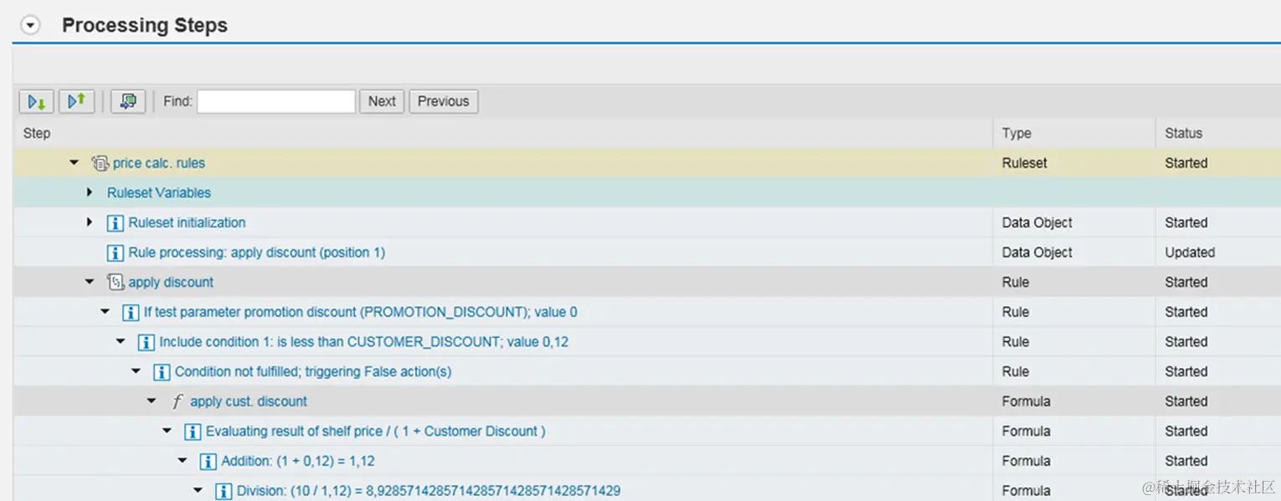
Task: Click the Step column header
Action: tap(37, 133)
